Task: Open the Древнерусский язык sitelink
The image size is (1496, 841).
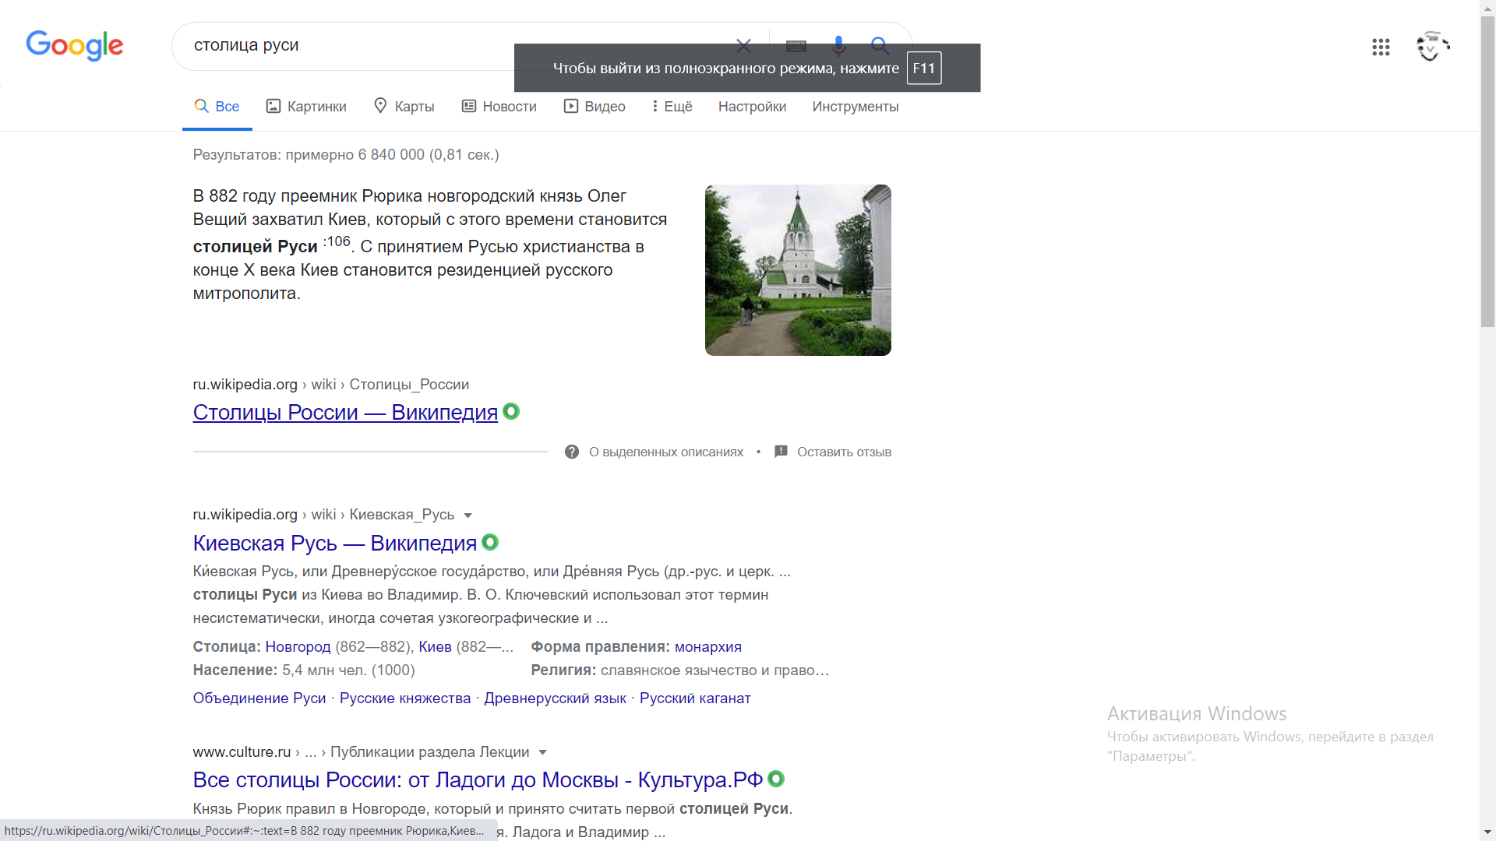Action: [555, 698]
